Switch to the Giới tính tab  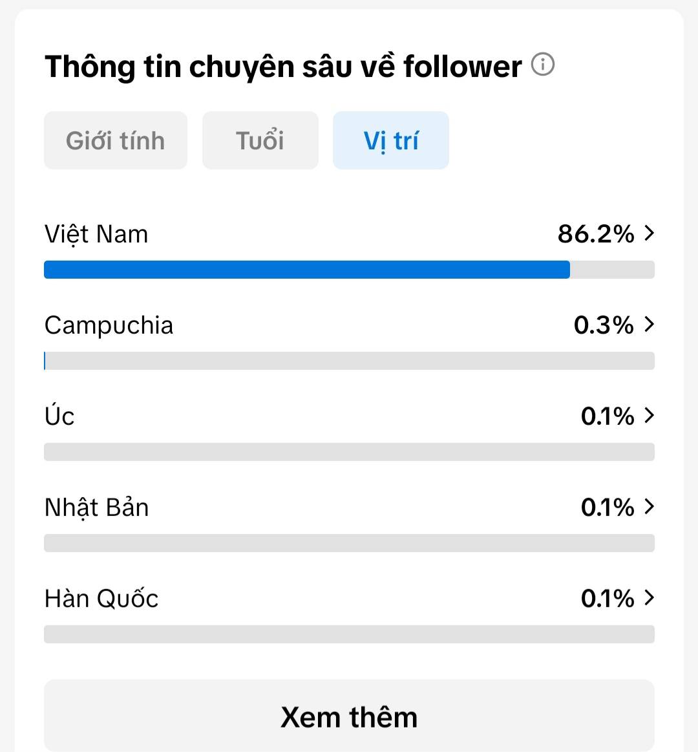pyautogui.click(x=116, y=140)
